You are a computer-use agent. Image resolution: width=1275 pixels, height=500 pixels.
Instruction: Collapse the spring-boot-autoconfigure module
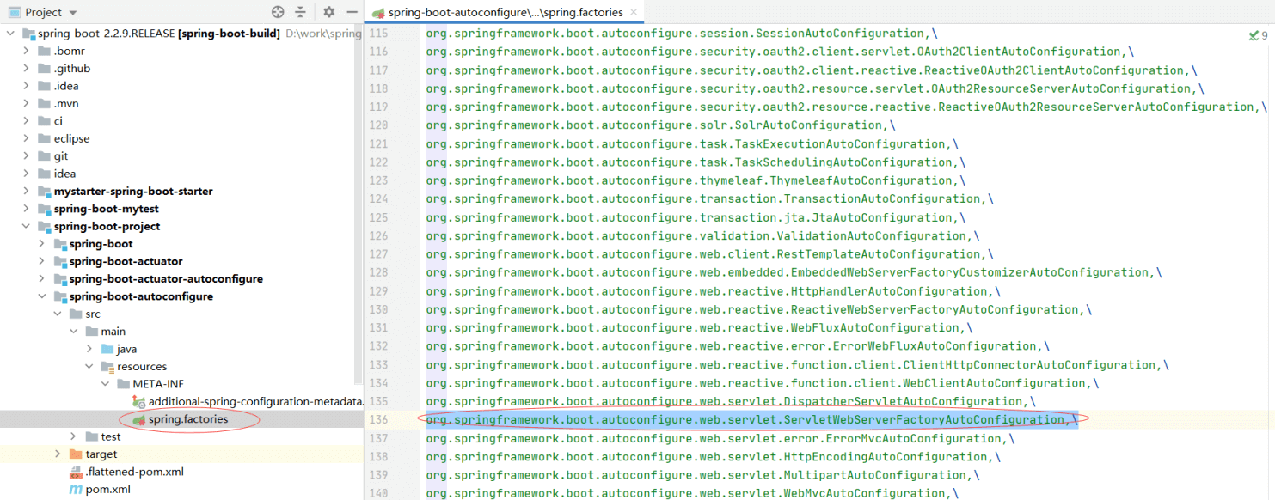43,296
